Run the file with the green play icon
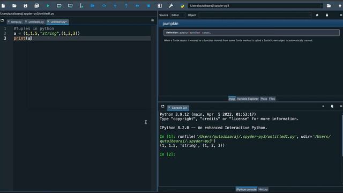 click(x=48, y=6)
